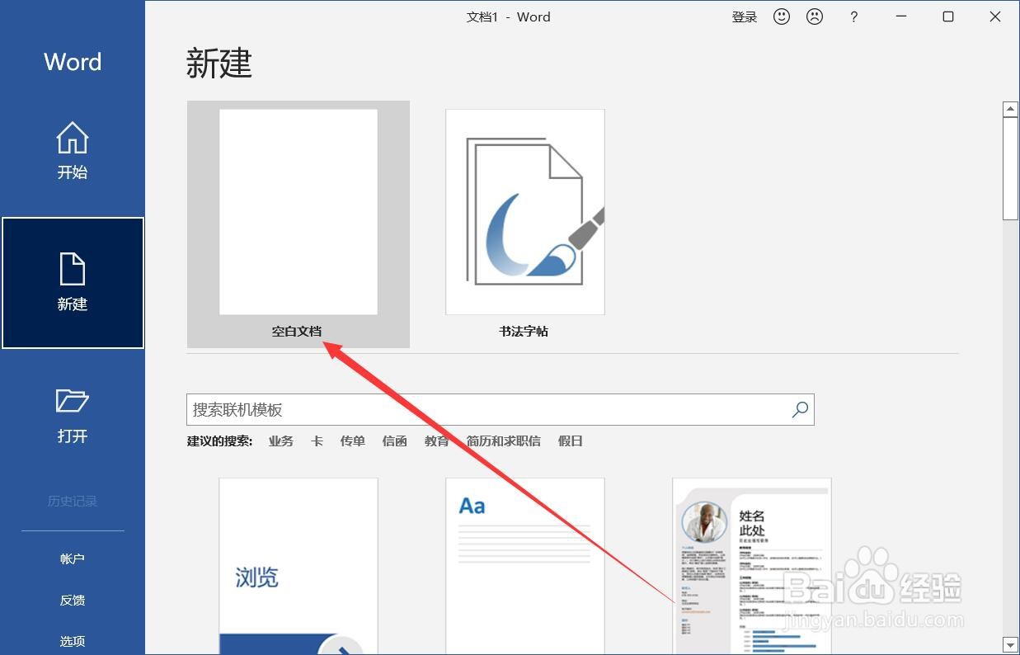Viewport: 1020px width, 655px height.
Task: Search suggested category 信函
Action: pyautogui.click(x=395, y=441)
